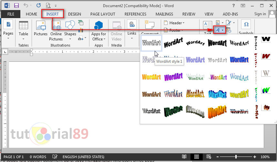
Task: Choose the black vertical WordArt style
Action: (x=256, y=43)
